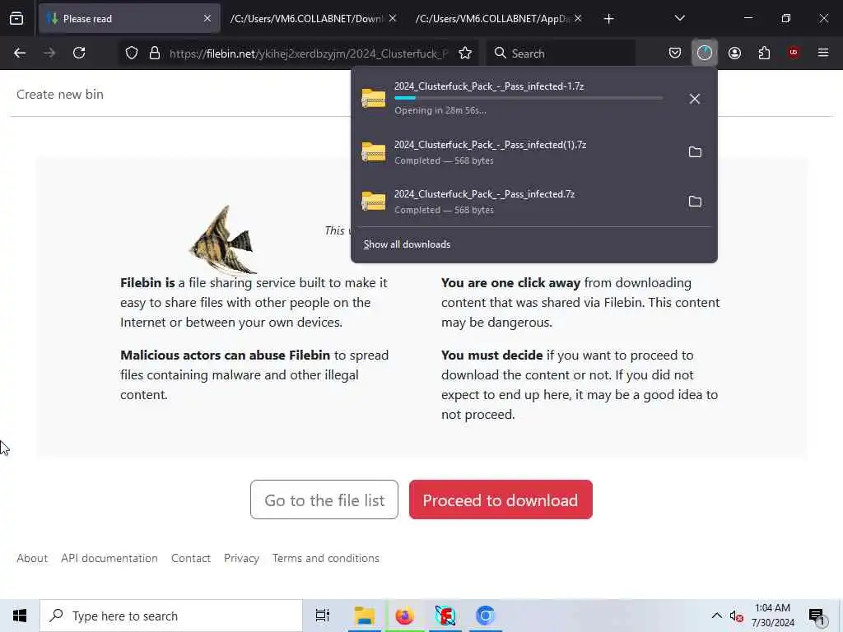This screenshot has width=843, height=632.
Task: Open Windows Start menu
Action: coord(20,616)
